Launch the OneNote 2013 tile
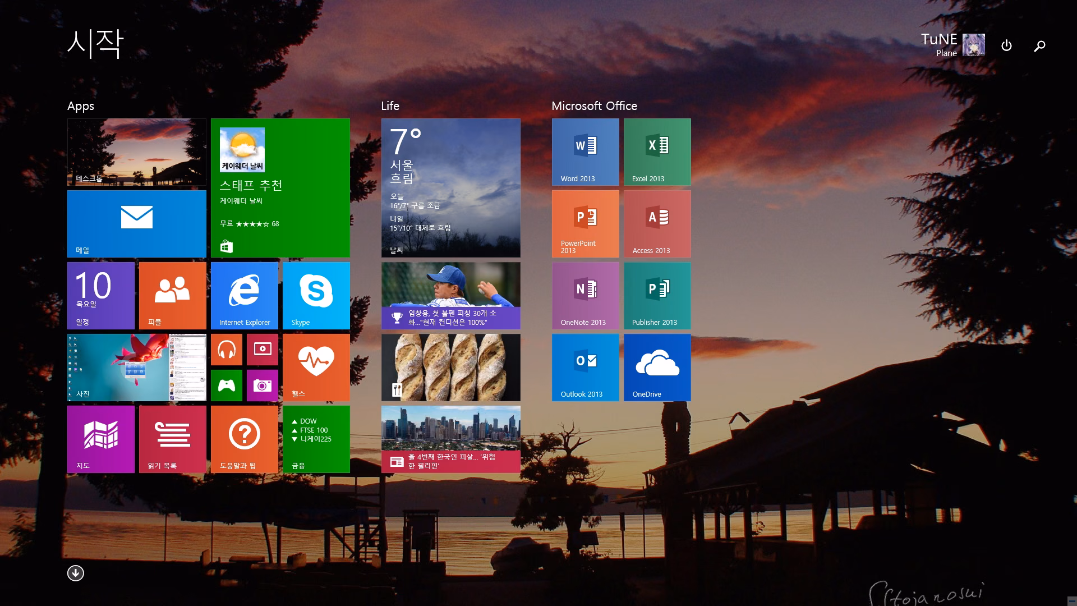Screen dimensions: 1077x606 click(x=585, y=296)
